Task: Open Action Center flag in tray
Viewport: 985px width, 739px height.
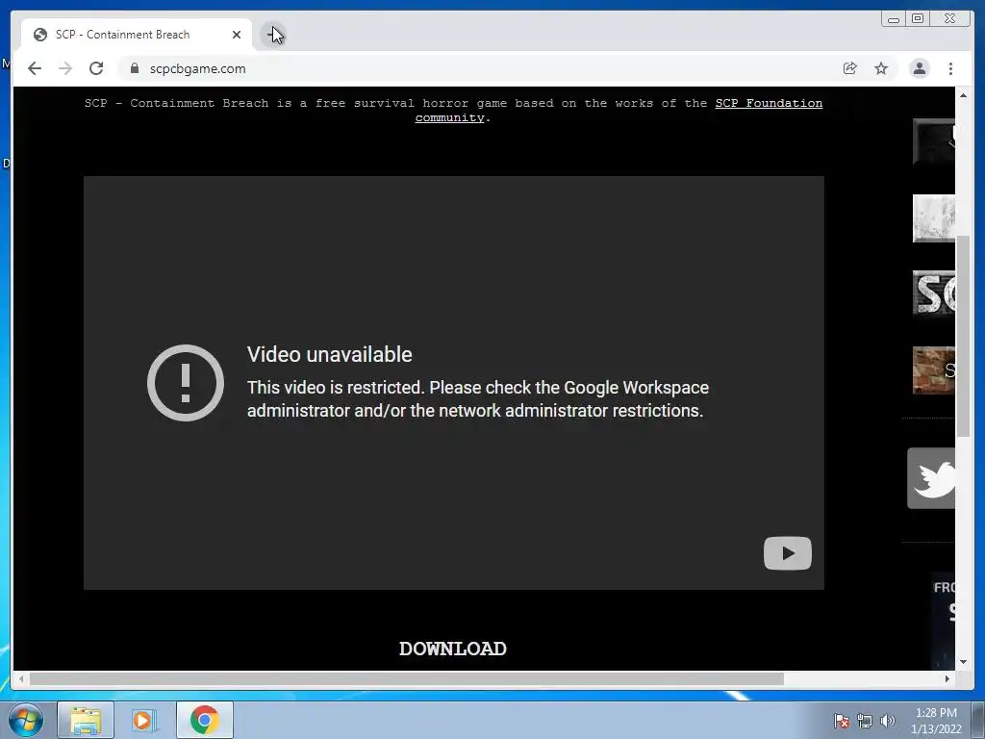Action: [841, 721]
